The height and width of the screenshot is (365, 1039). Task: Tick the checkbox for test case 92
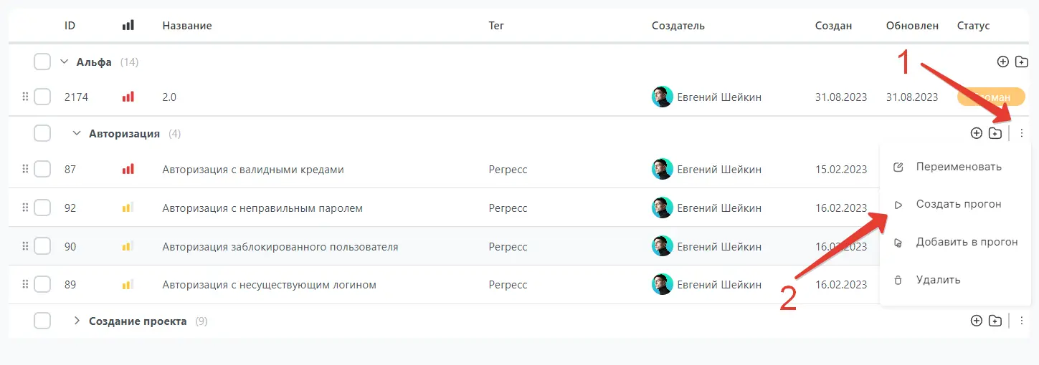[x=42, y=208]
